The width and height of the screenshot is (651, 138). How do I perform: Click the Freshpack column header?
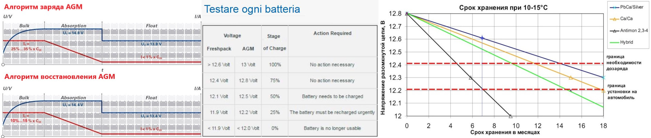219,49
